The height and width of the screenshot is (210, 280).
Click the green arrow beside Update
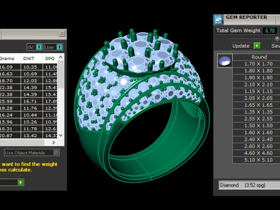(257, 46)
